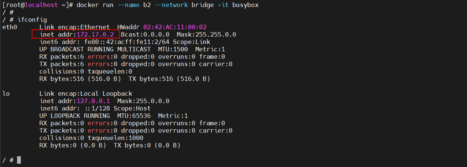Viewport: 467px width, 167px height.
Task: Click the terminal cursor at the last prompt
Action: coord(19,160)
